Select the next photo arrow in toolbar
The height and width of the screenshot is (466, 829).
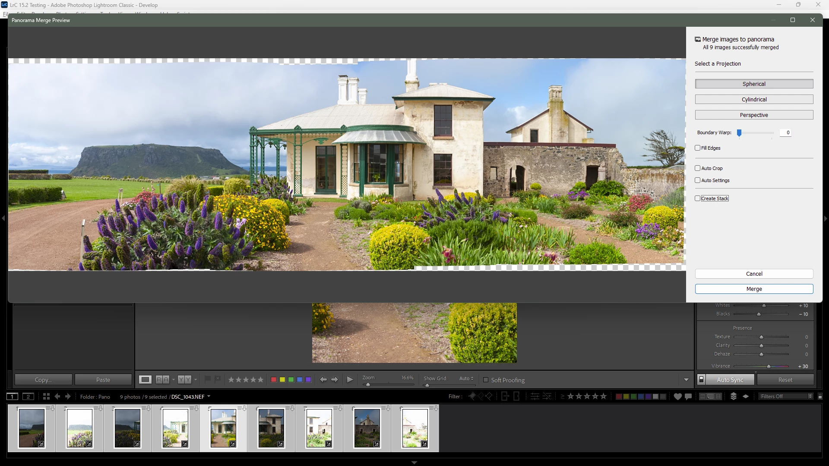tap(335, 380)
